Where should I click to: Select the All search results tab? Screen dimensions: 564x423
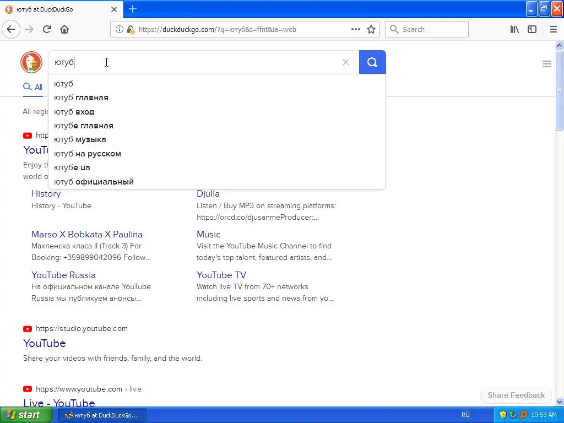click(32, 87)
